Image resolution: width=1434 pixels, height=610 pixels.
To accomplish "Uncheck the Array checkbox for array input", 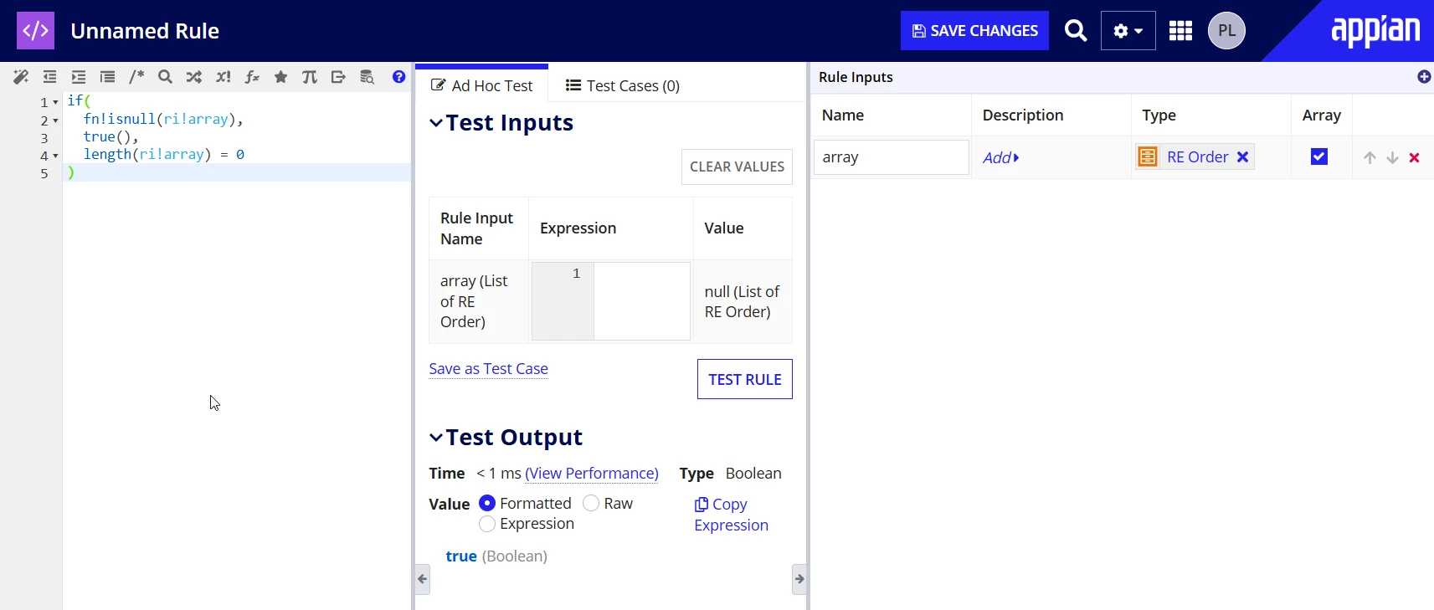I will 1319,156.
